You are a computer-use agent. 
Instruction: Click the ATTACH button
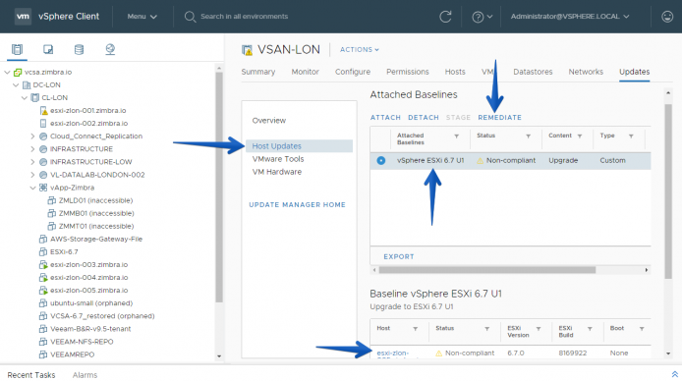coord(385,118)
